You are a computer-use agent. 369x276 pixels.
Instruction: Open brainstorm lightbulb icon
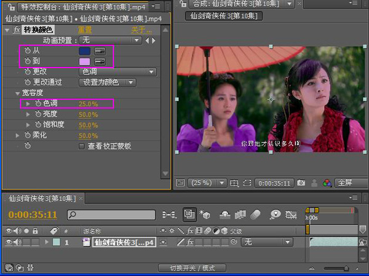(x=276, y=215)
